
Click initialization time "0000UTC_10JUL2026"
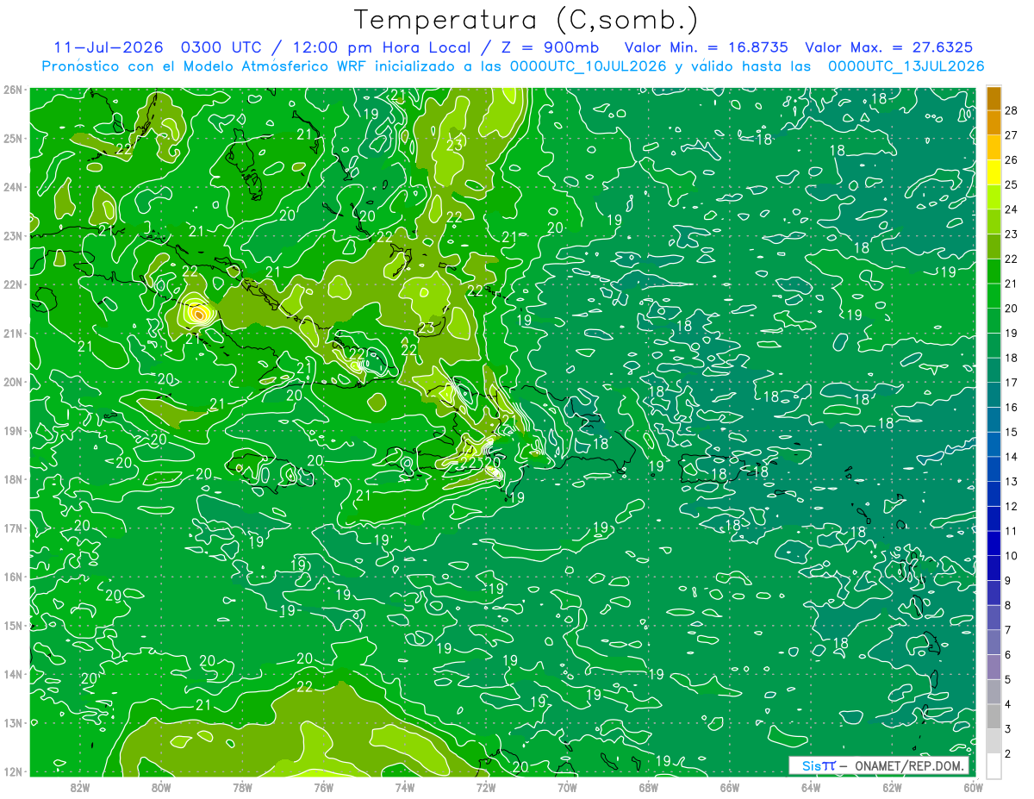[x=587, y=66]
